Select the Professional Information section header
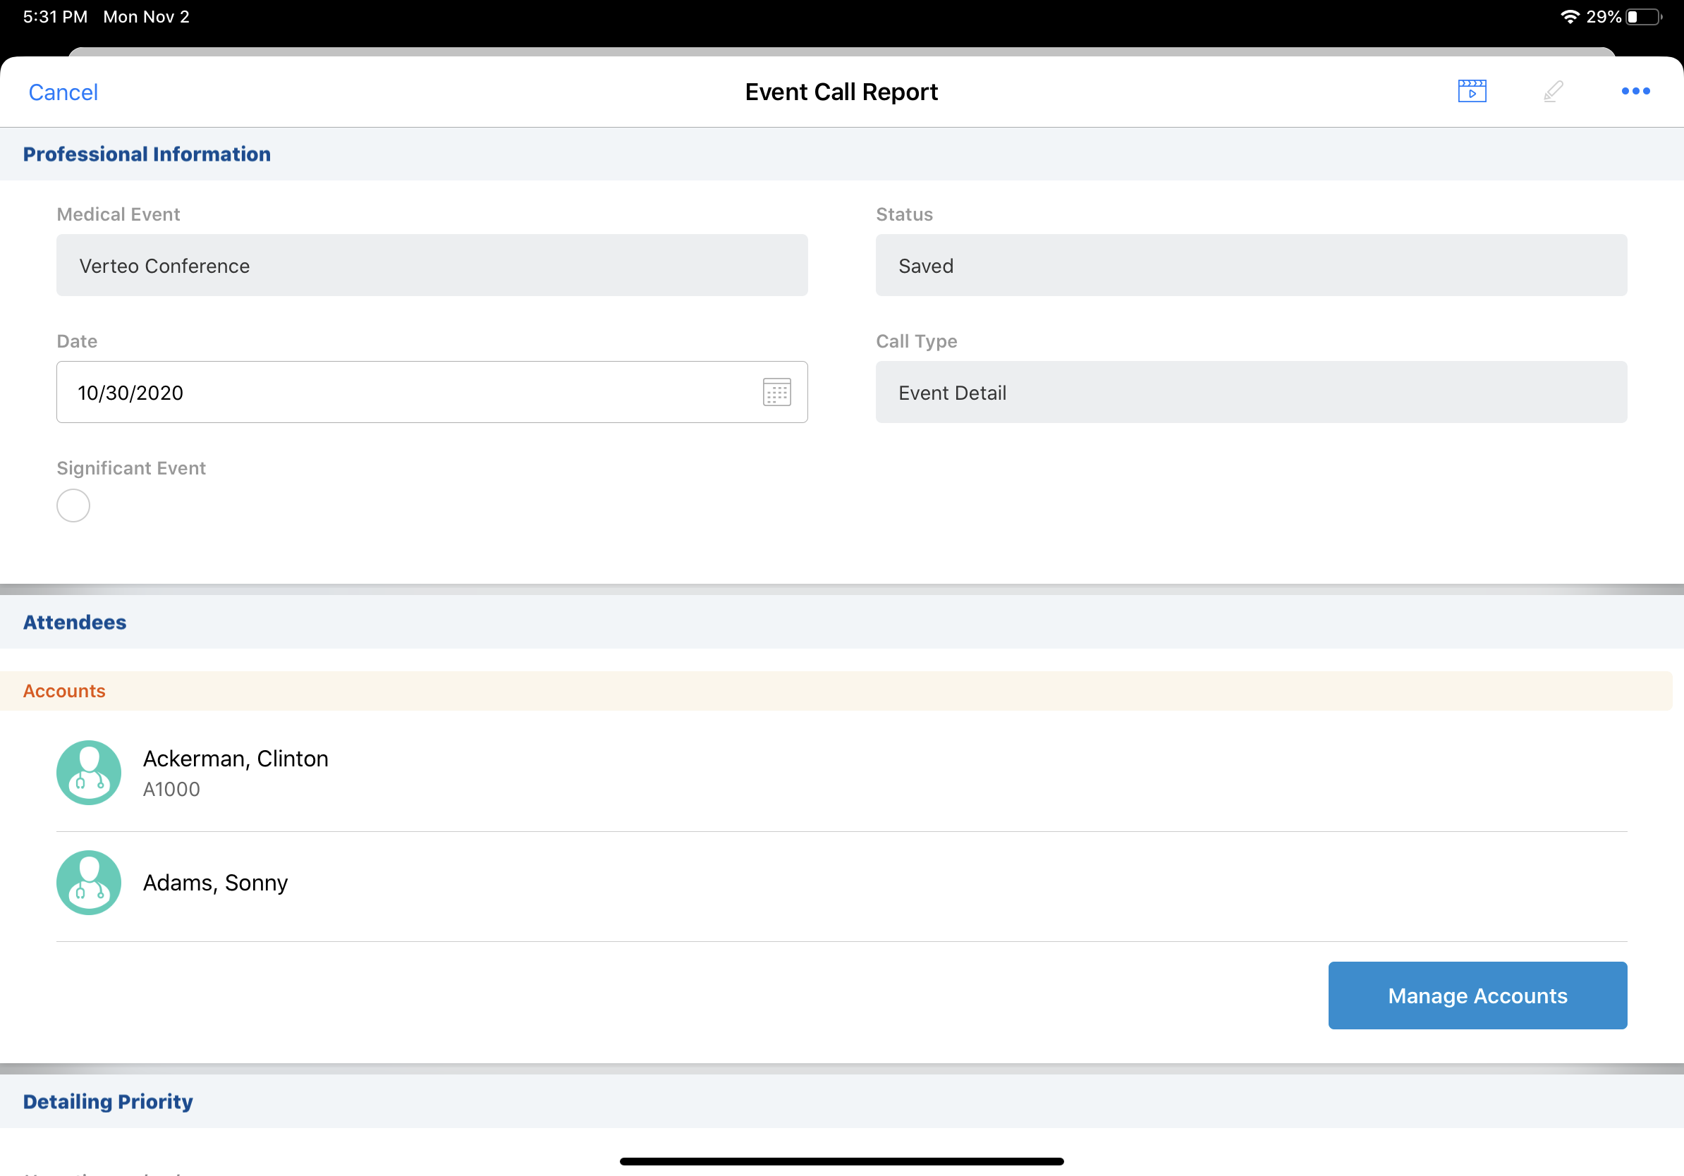This screenshot has width=1684, height=1176. (147, 154)
